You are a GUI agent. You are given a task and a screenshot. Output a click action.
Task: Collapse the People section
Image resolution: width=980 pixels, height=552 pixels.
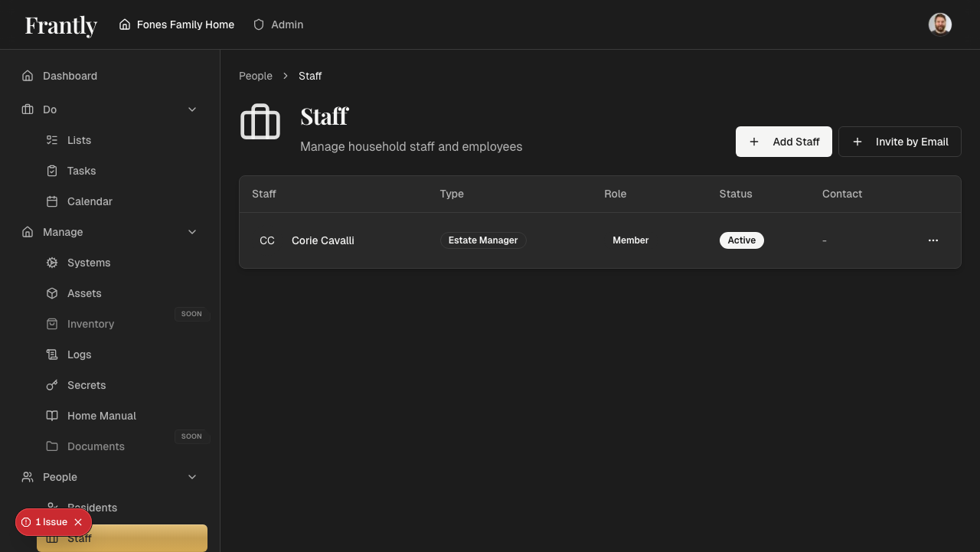click(x=192, y=477)
